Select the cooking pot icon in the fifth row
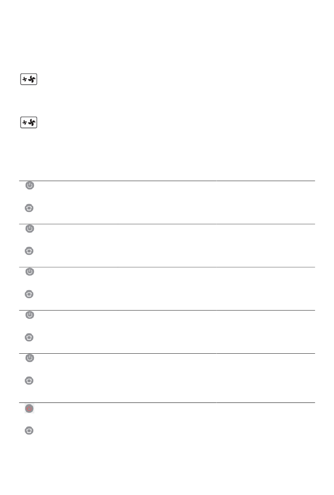Viewport: 334px width, 495px height. [x=29, y=381]
